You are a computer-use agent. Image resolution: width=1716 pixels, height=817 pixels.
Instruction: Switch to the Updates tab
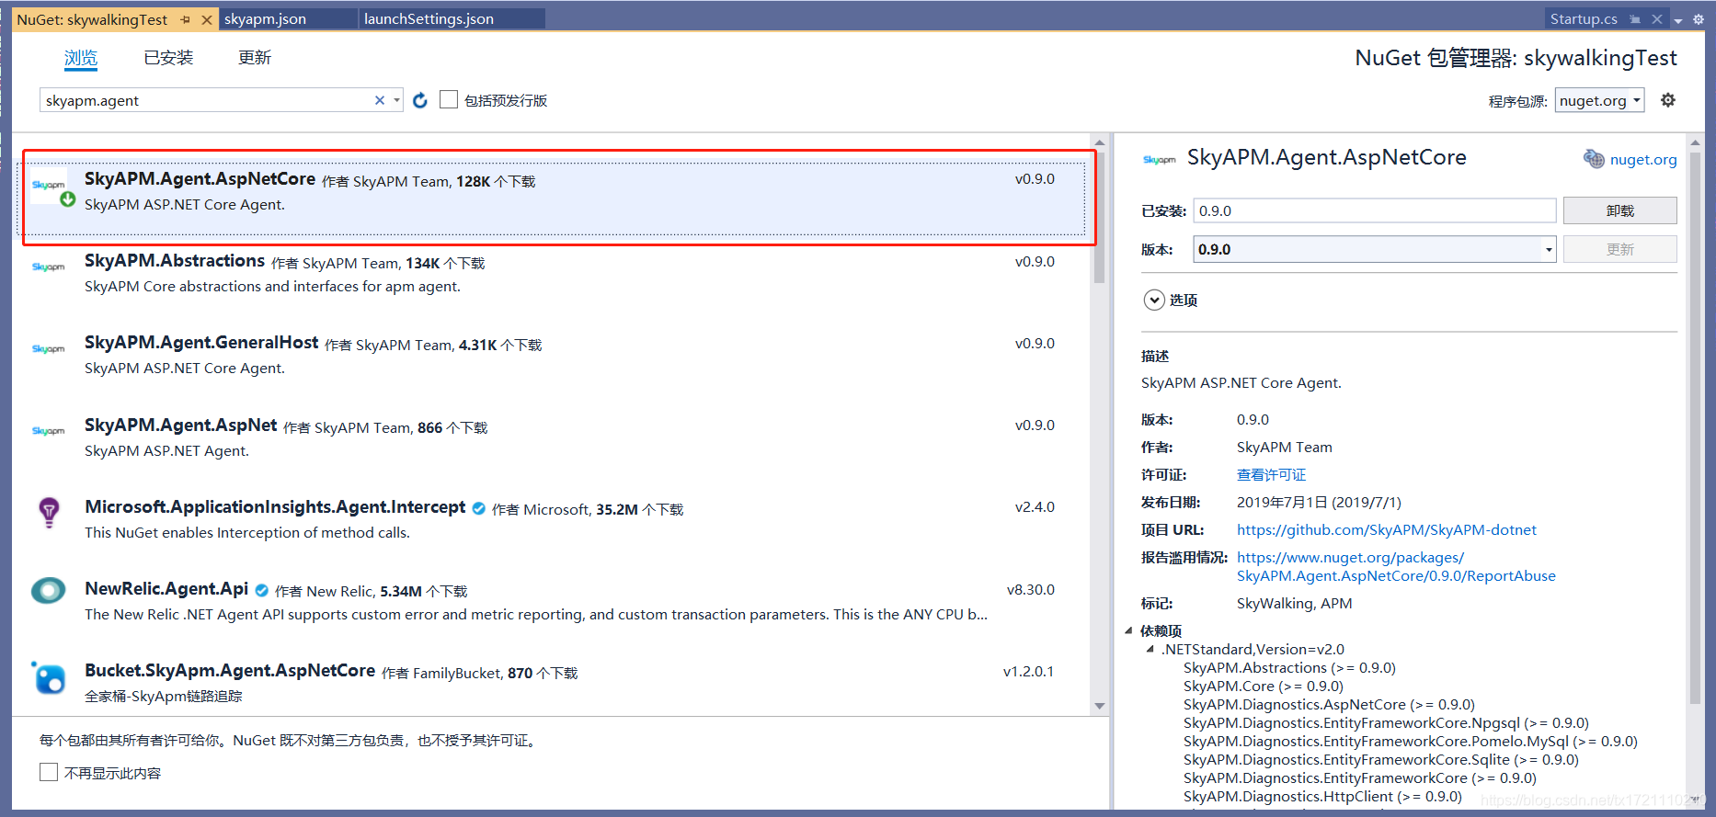(x=255, y=58)
